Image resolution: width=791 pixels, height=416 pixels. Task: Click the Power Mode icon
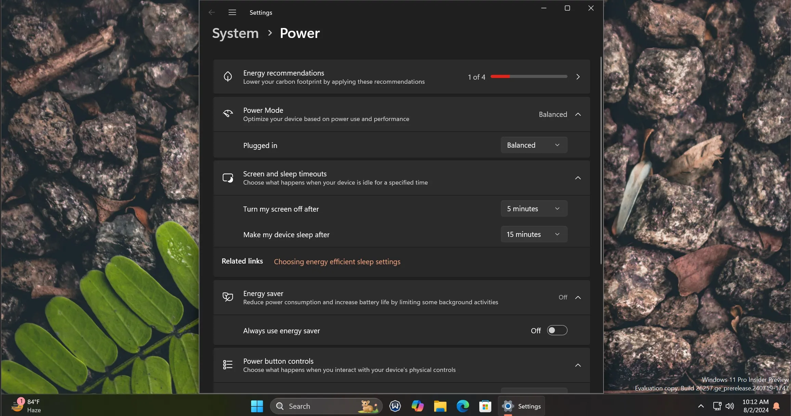228,113
